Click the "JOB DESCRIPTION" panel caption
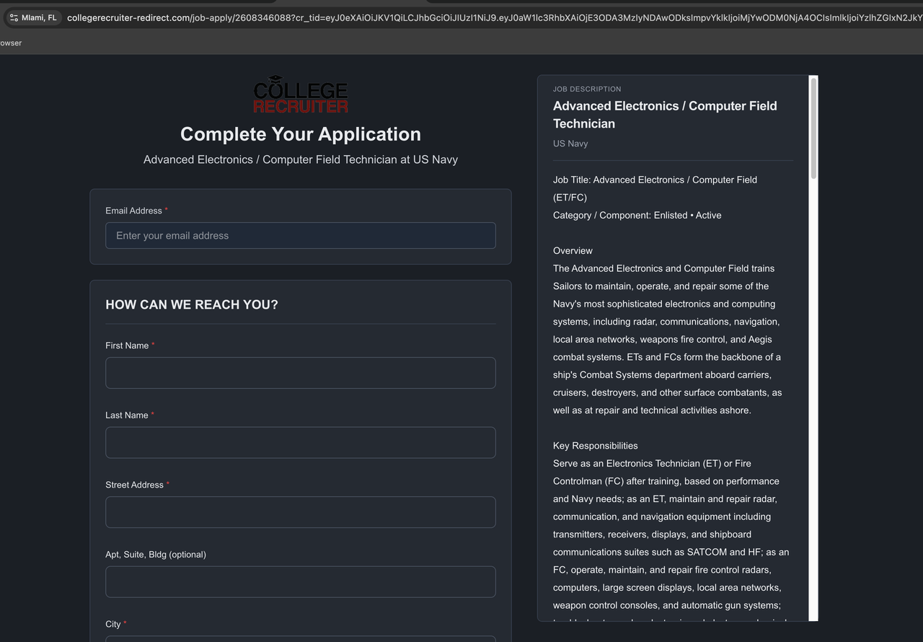 (x=587, y=89)
